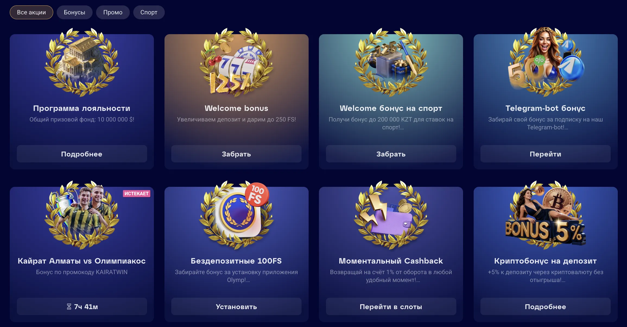Click Забрать on the Welcome bonus card
This screenshot has height=327, width=627.
coord(236,154)
